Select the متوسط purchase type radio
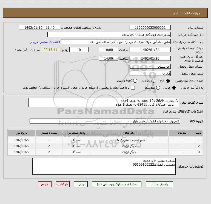 pyautogui.click(x=158, y=88)
